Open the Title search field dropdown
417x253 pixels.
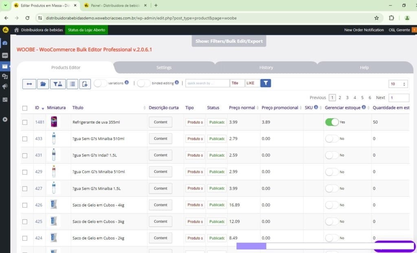pyautogui.click(x=237, y=83)
